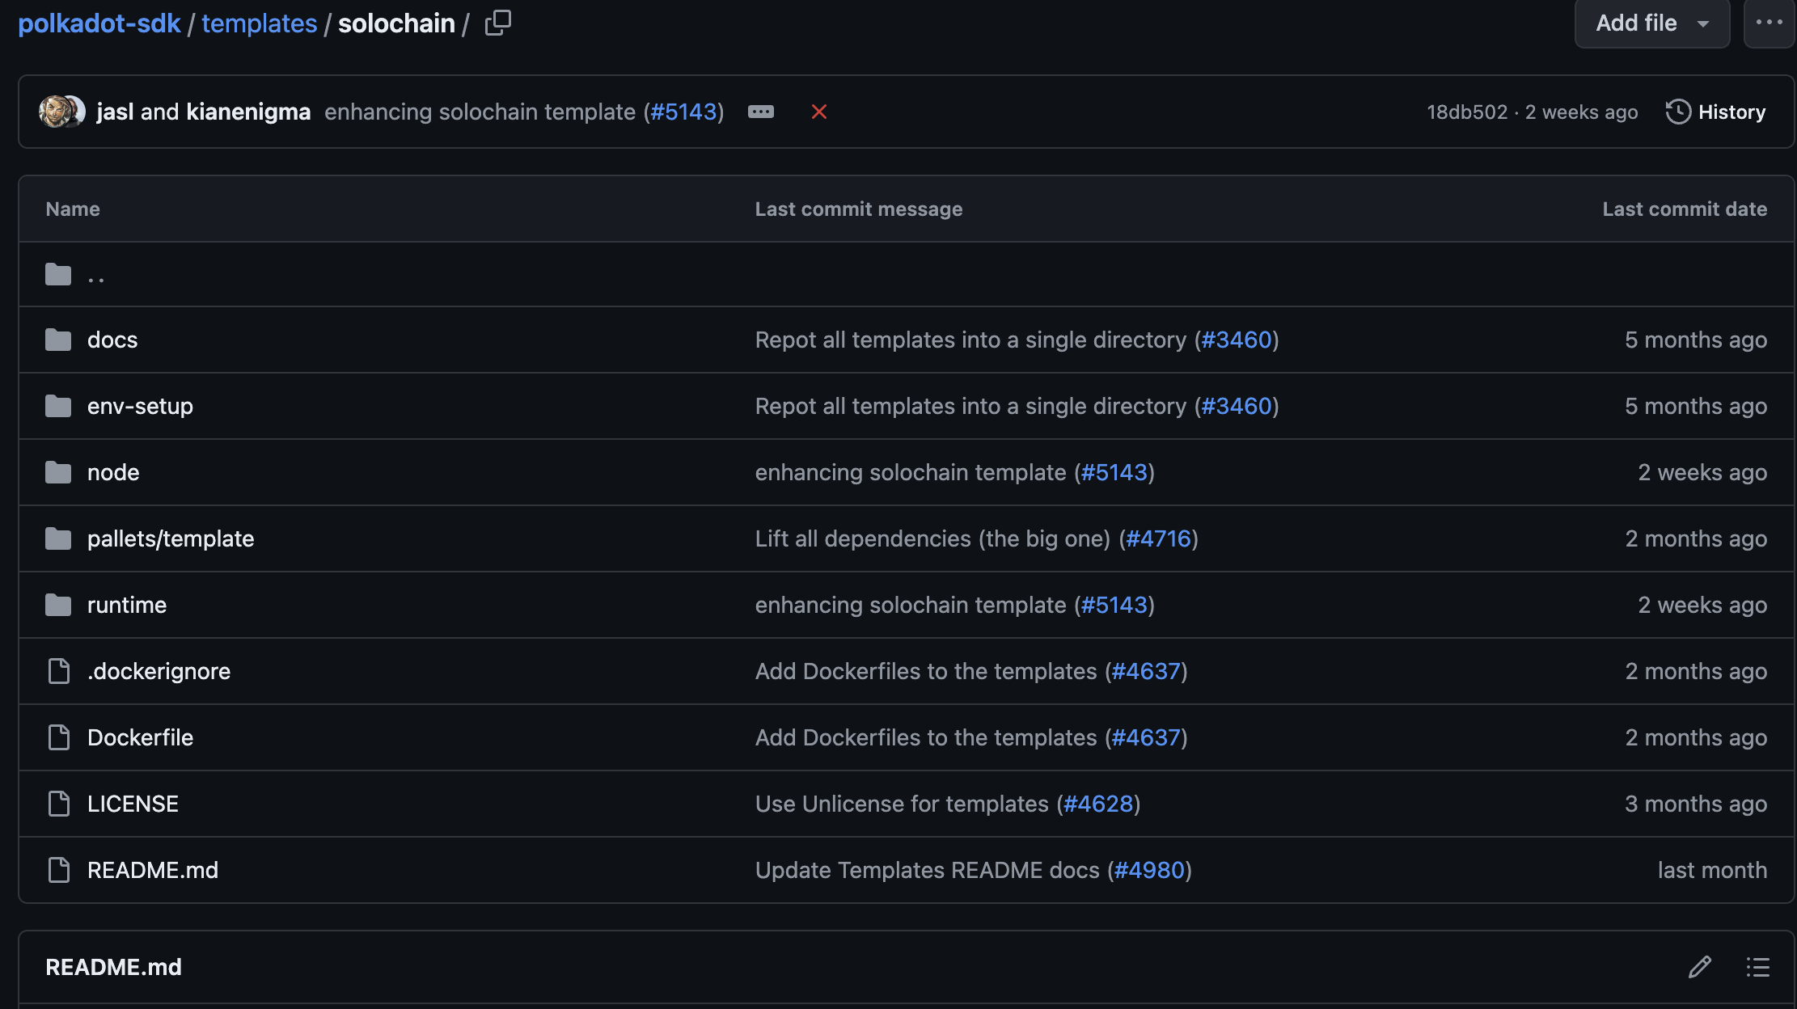Copy the file path with the copy icon

(x=497, y=23)
